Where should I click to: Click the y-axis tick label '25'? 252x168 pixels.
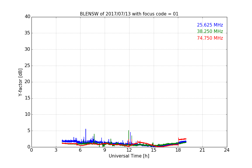27,65
